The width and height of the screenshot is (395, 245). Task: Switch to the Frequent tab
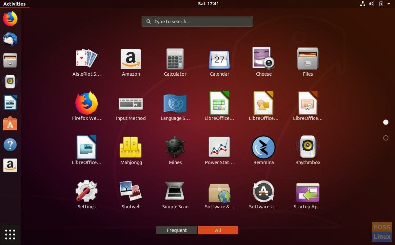[x=177, y=230]
